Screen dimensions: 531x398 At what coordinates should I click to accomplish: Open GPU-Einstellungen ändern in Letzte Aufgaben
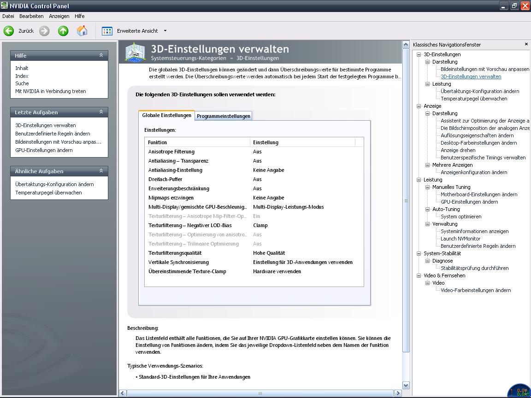pyautogui.click(x=44, y=150)
